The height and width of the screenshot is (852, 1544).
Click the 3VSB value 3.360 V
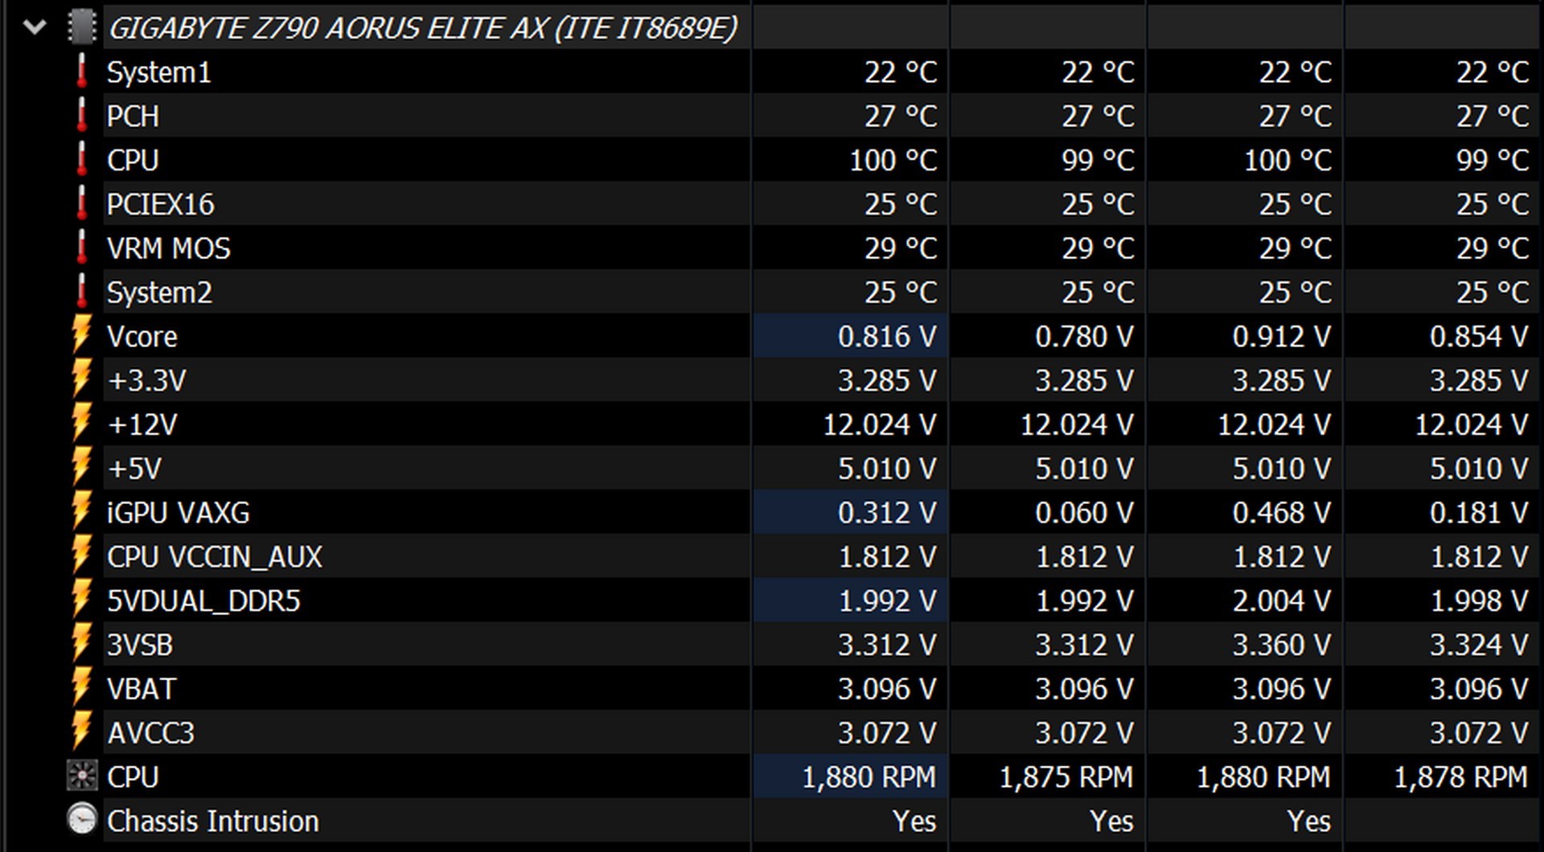(1282, 645)
